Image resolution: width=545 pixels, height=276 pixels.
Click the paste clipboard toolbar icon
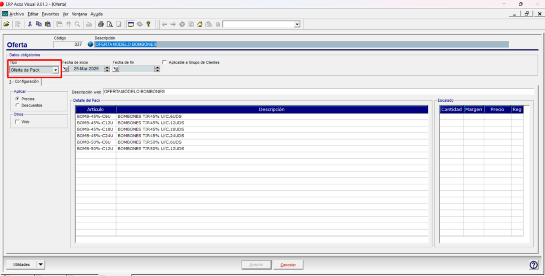pyautogui.click(x=47, y=25)
